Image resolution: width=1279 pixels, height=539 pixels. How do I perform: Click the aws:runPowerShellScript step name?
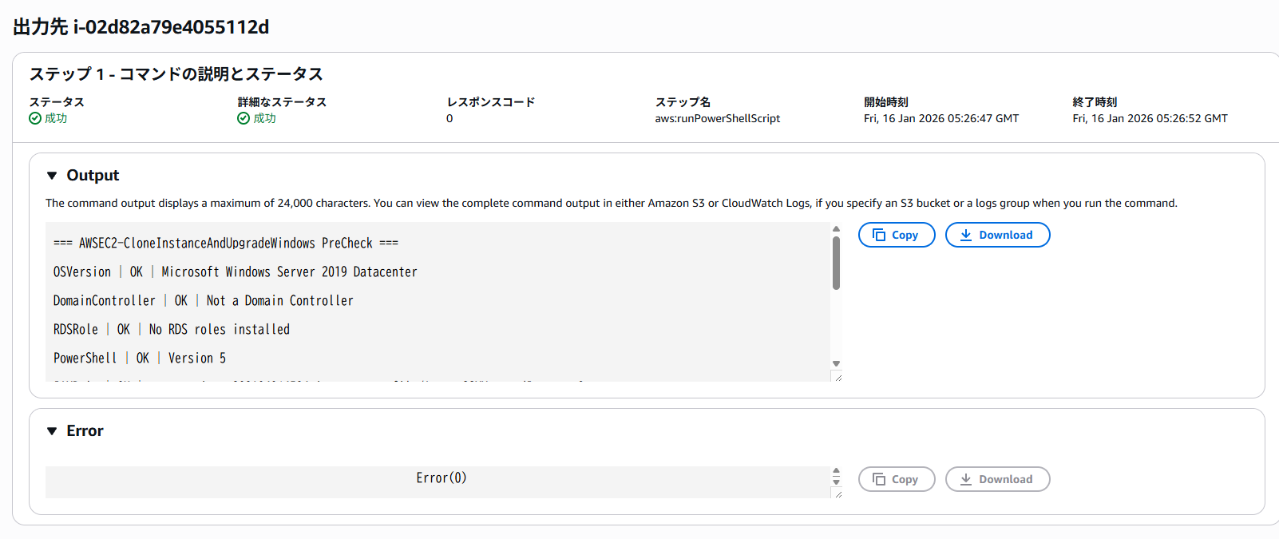coord(717,118)
